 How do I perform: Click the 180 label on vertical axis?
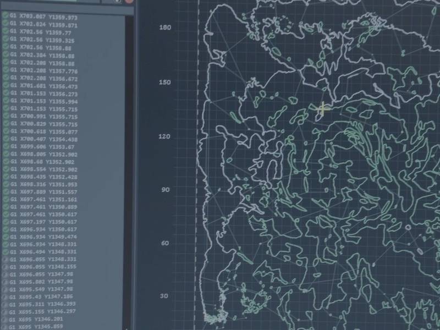(164, 27)
